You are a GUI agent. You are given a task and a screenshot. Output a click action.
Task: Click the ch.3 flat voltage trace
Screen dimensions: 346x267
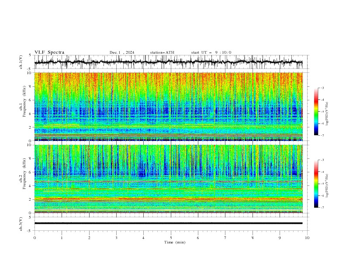[168, 223]
